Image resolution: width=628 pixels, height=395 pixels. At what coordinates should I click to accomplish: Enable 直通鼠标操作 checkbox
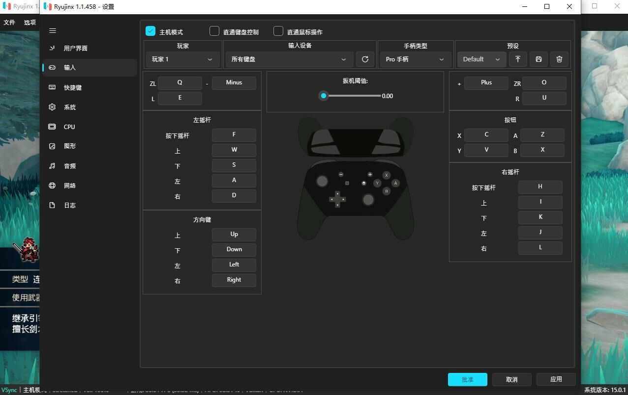coord(278,31)
